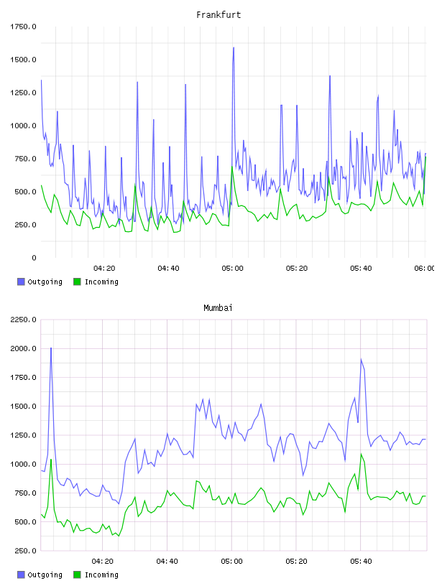Click Mumbai's outgoing peak reaching 2000

(51, 349)
